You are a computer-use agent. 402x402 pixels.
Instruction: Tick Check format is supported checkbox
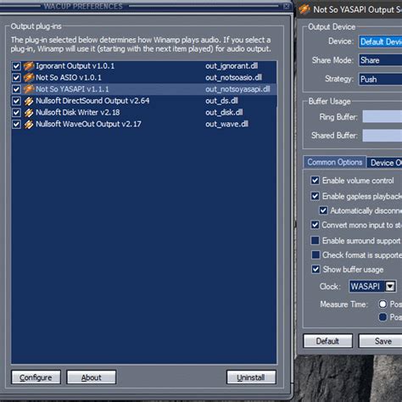(315, 255)
